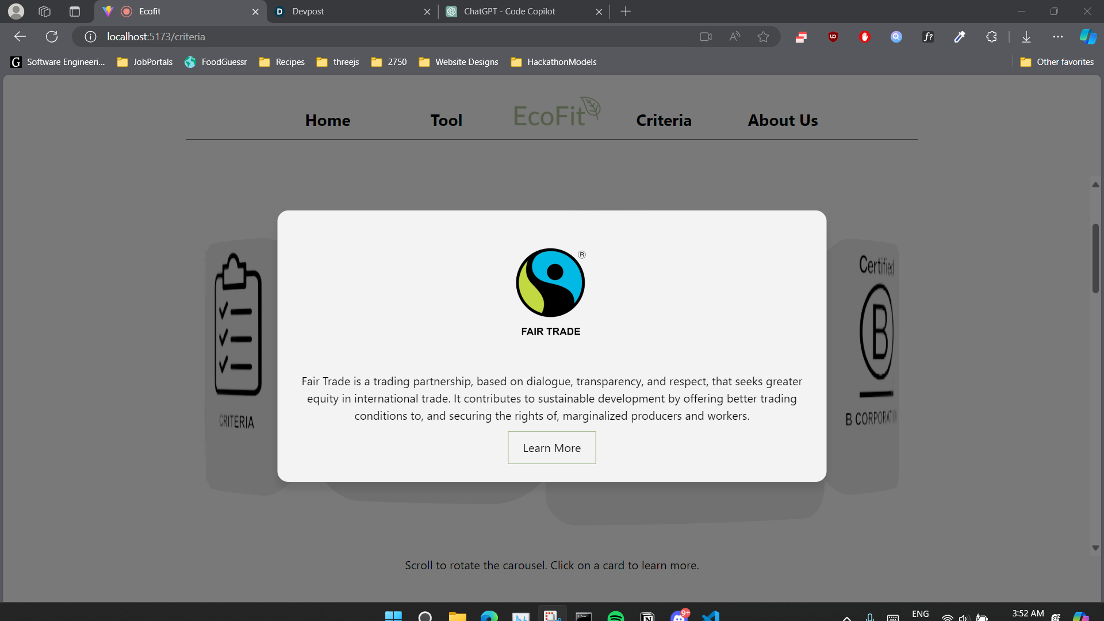Expand the HackathonModels bookmark folder
The height and width of the screenshot is (621, 1104).
click(x=553, y=62)
